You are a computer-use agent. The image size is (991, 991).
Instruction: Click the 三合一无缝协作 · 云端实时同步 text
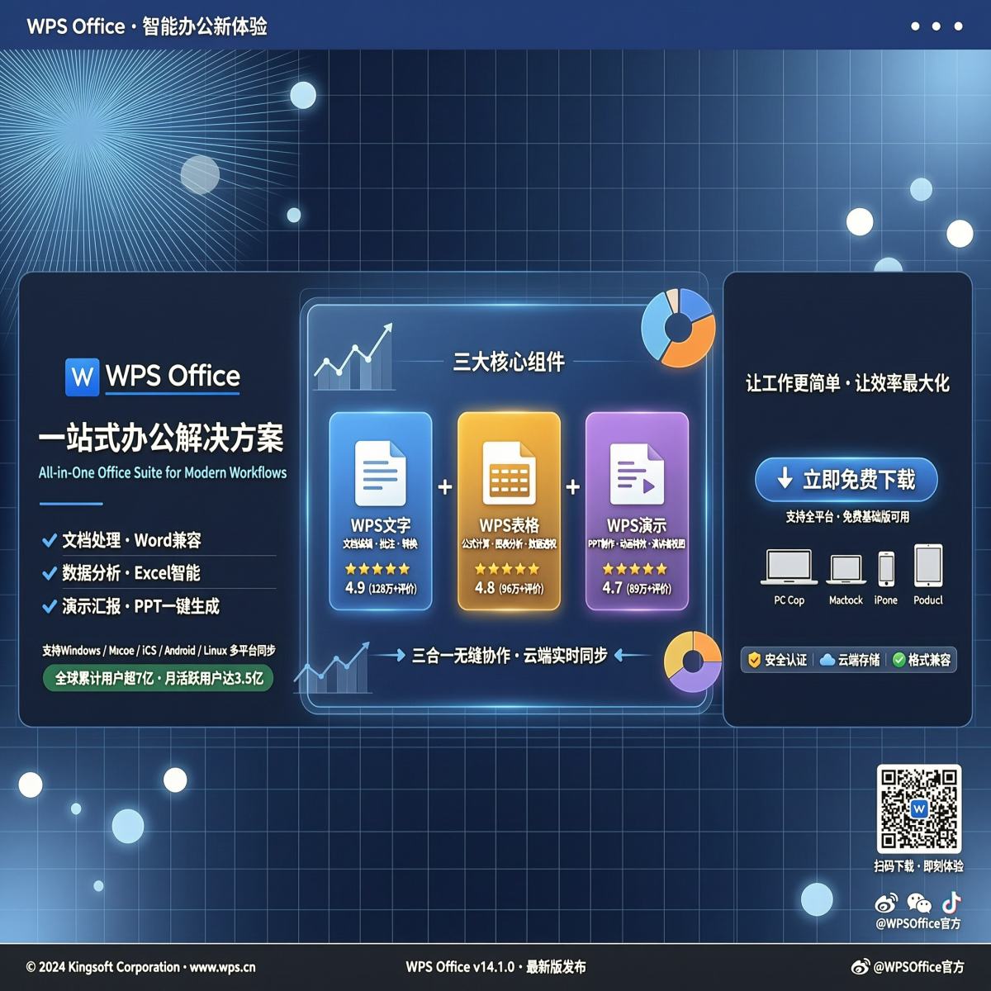(x=510, y=656)
